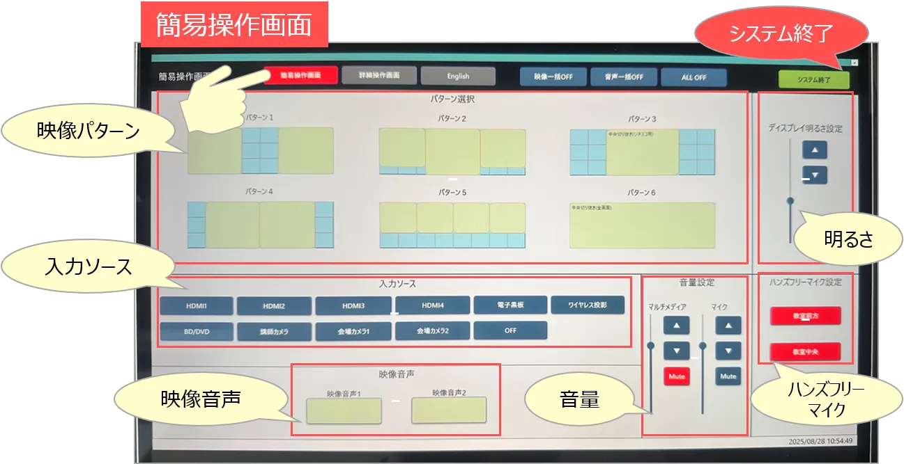Click the display brightness slider handle
This screenshot has width=904, height=464.
tap(790, 201)
